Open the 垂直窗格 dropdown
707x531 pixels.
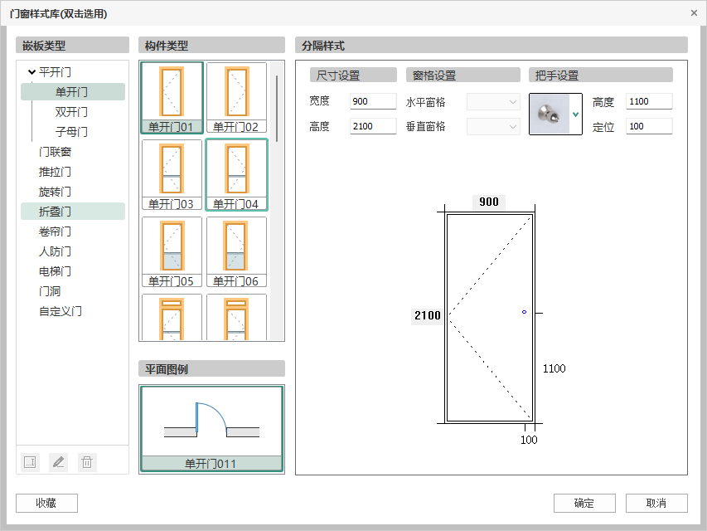click(493, 126)
